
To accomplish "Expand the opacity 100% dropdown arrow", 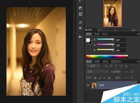I will point(132,72).
